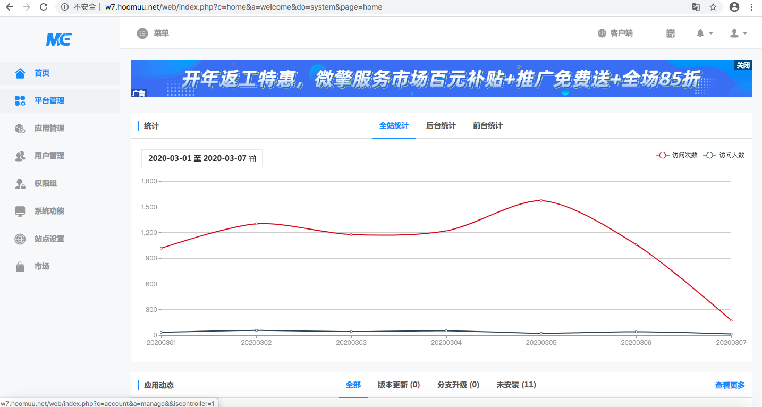Image resolution: width=762 pixels, height=407 pixels.
Task: Click the calendar notes icon in header
Action: [671, 33]
